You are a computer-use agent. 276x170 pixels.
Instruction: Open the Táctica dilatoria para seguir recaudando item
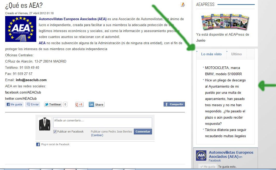tap(226, 133)
